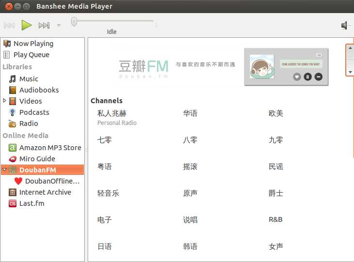Click the Videos film icon
Viewport: 354px width, 262px height.
tap(13, 101)
